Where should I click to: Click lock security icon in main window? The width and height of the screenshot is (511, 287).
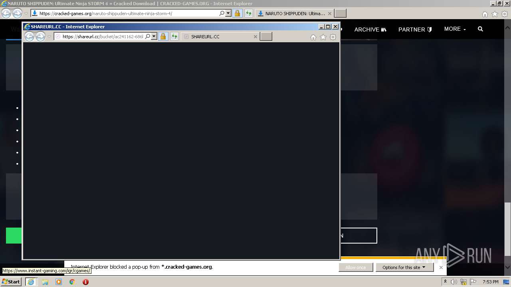[237, 13]
